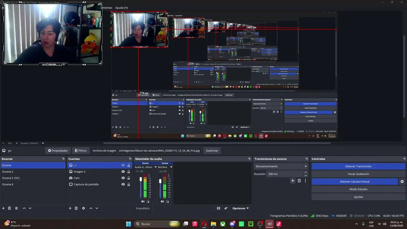Screen dimensions: 407x229
Task: Remove the transition using its trash icon
Action: 299,181
